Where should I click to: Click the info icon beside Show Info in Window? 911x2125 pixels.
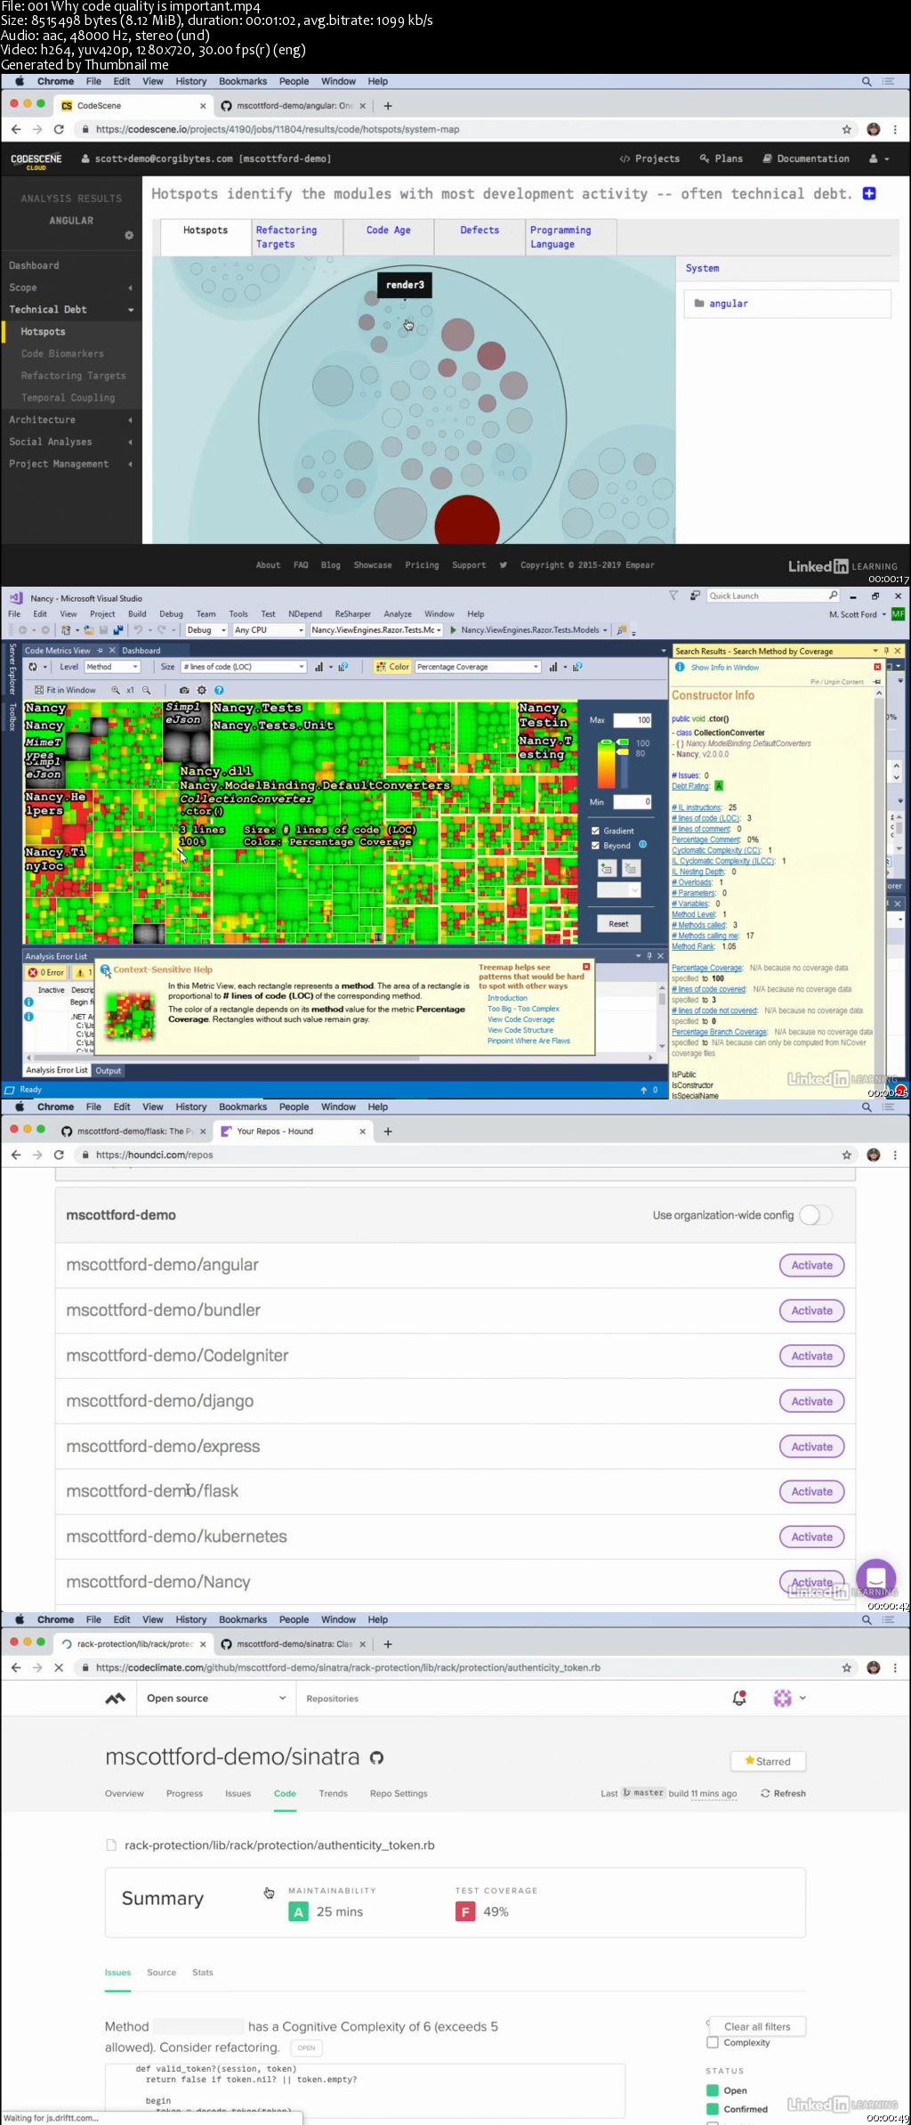(x=680, y=667)
